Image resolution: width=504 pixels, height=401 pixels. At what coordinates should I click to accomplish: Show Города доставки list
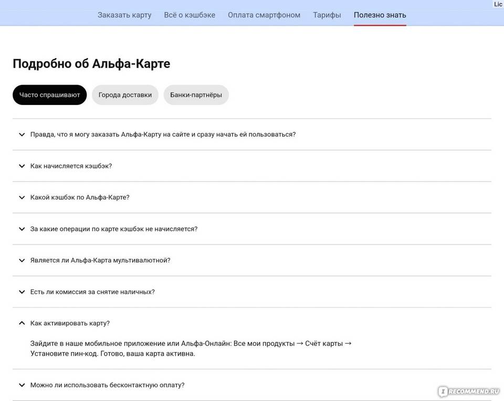coord(125,95)
